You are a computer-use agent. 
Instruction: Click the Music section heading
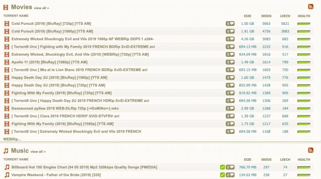coord(20,151)
